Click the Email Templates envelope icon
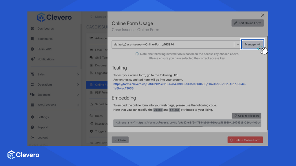 click(91, 50)
